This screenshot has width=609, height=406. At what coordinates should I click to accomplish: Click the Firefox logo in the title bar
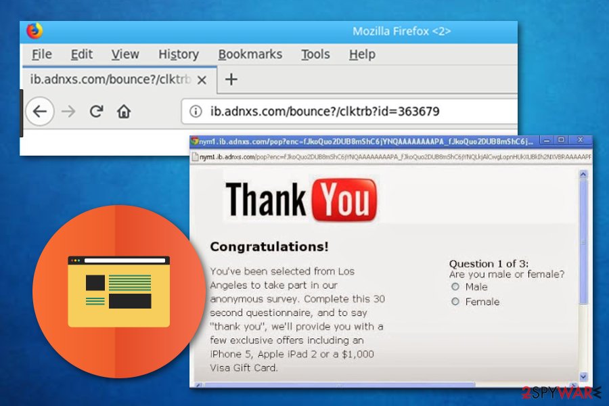point(35,30)
